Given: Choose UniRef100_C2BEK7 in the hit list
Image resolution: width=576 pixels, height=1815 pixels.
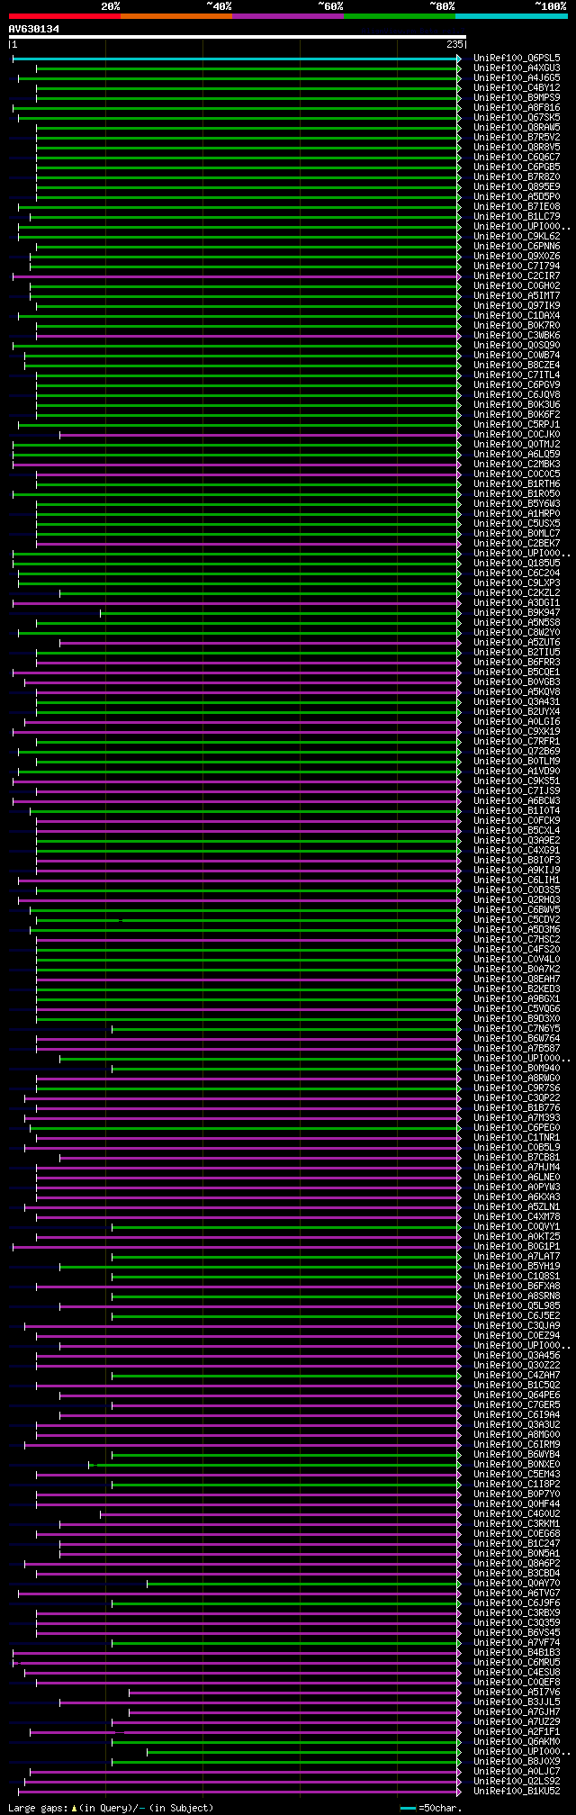Looking at the screenshot, I should (x=517, y=544).
